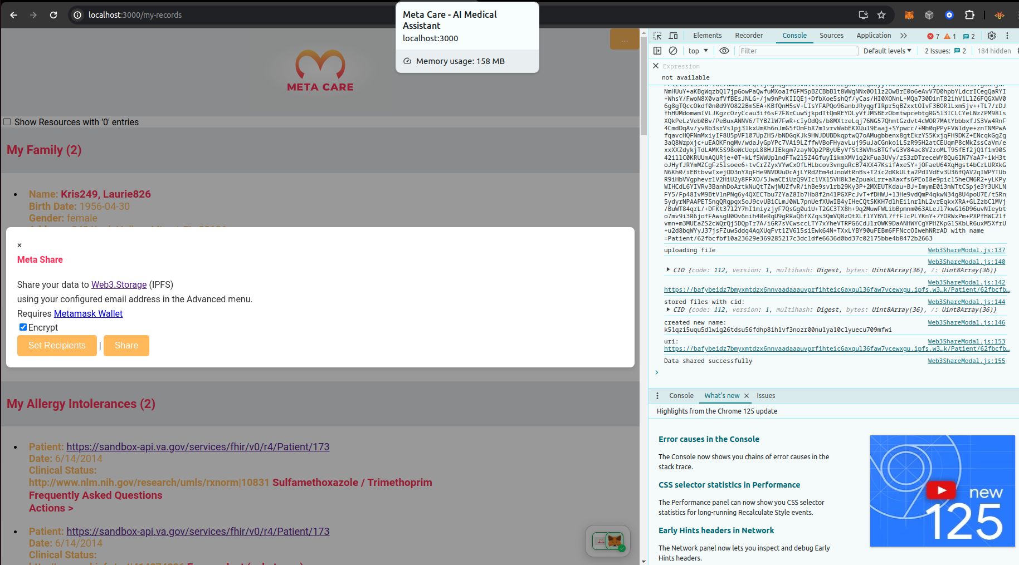Click the inspect element picker icon in DevTools
The height and width of the screenshot is (565, 1019).
pyautogui.click(x=657, y=36)
